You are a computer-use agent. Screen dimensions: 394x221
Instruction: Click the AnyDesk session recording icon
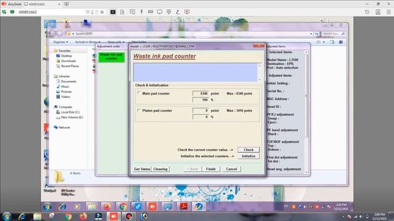tap(187, 12)
